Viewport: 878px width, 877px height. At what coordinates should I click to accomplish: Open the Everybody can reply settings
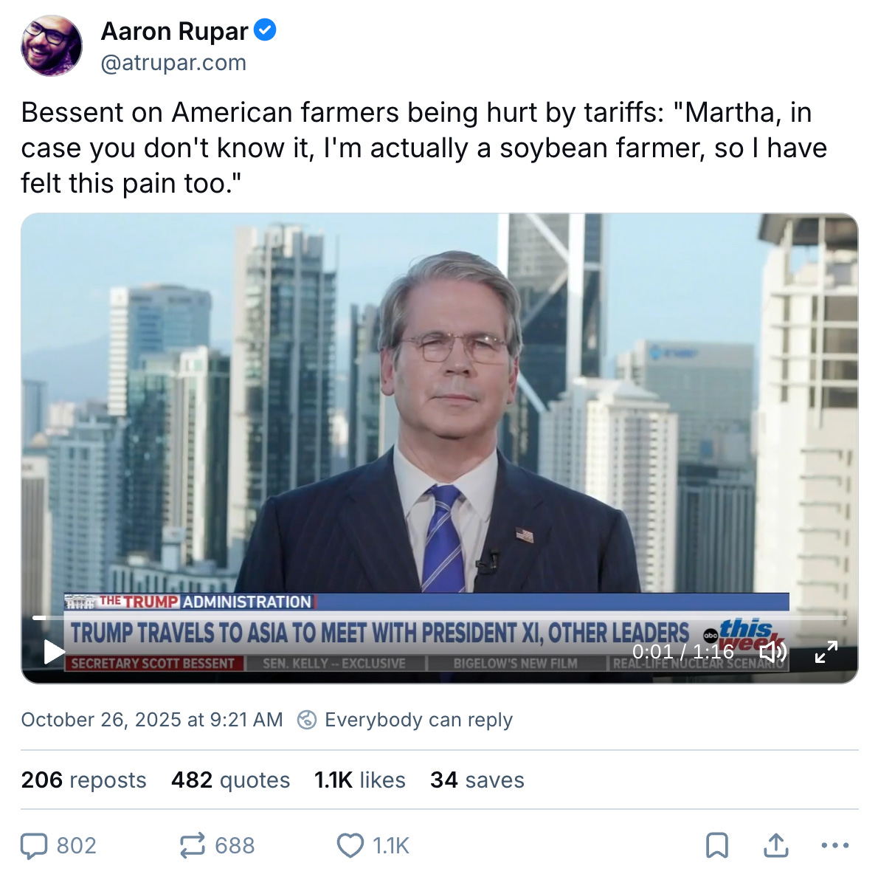tap(418, 720)
